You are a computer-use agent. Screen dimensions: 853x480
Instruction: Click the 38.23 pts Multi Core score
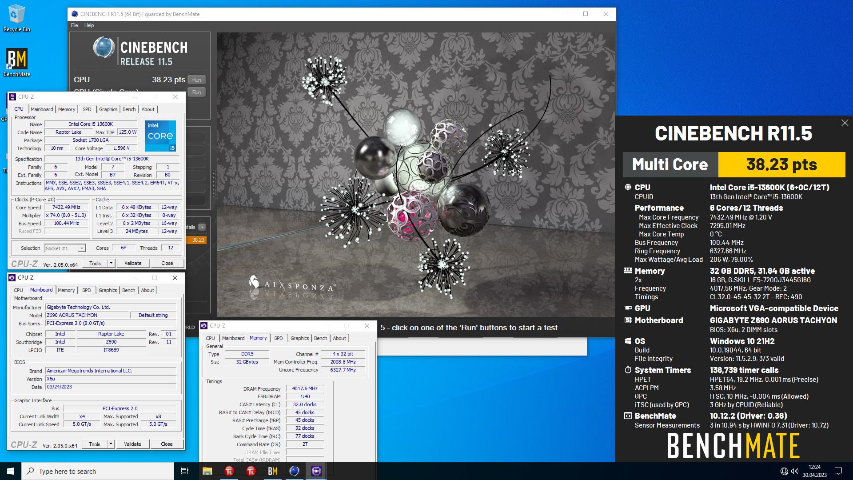coord(781,164)
